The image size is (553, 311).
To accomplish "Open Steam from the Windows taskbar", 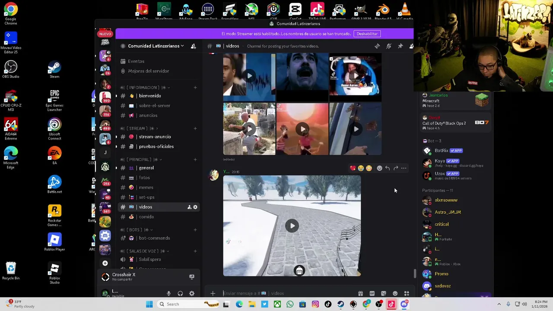I will (340, 304).
